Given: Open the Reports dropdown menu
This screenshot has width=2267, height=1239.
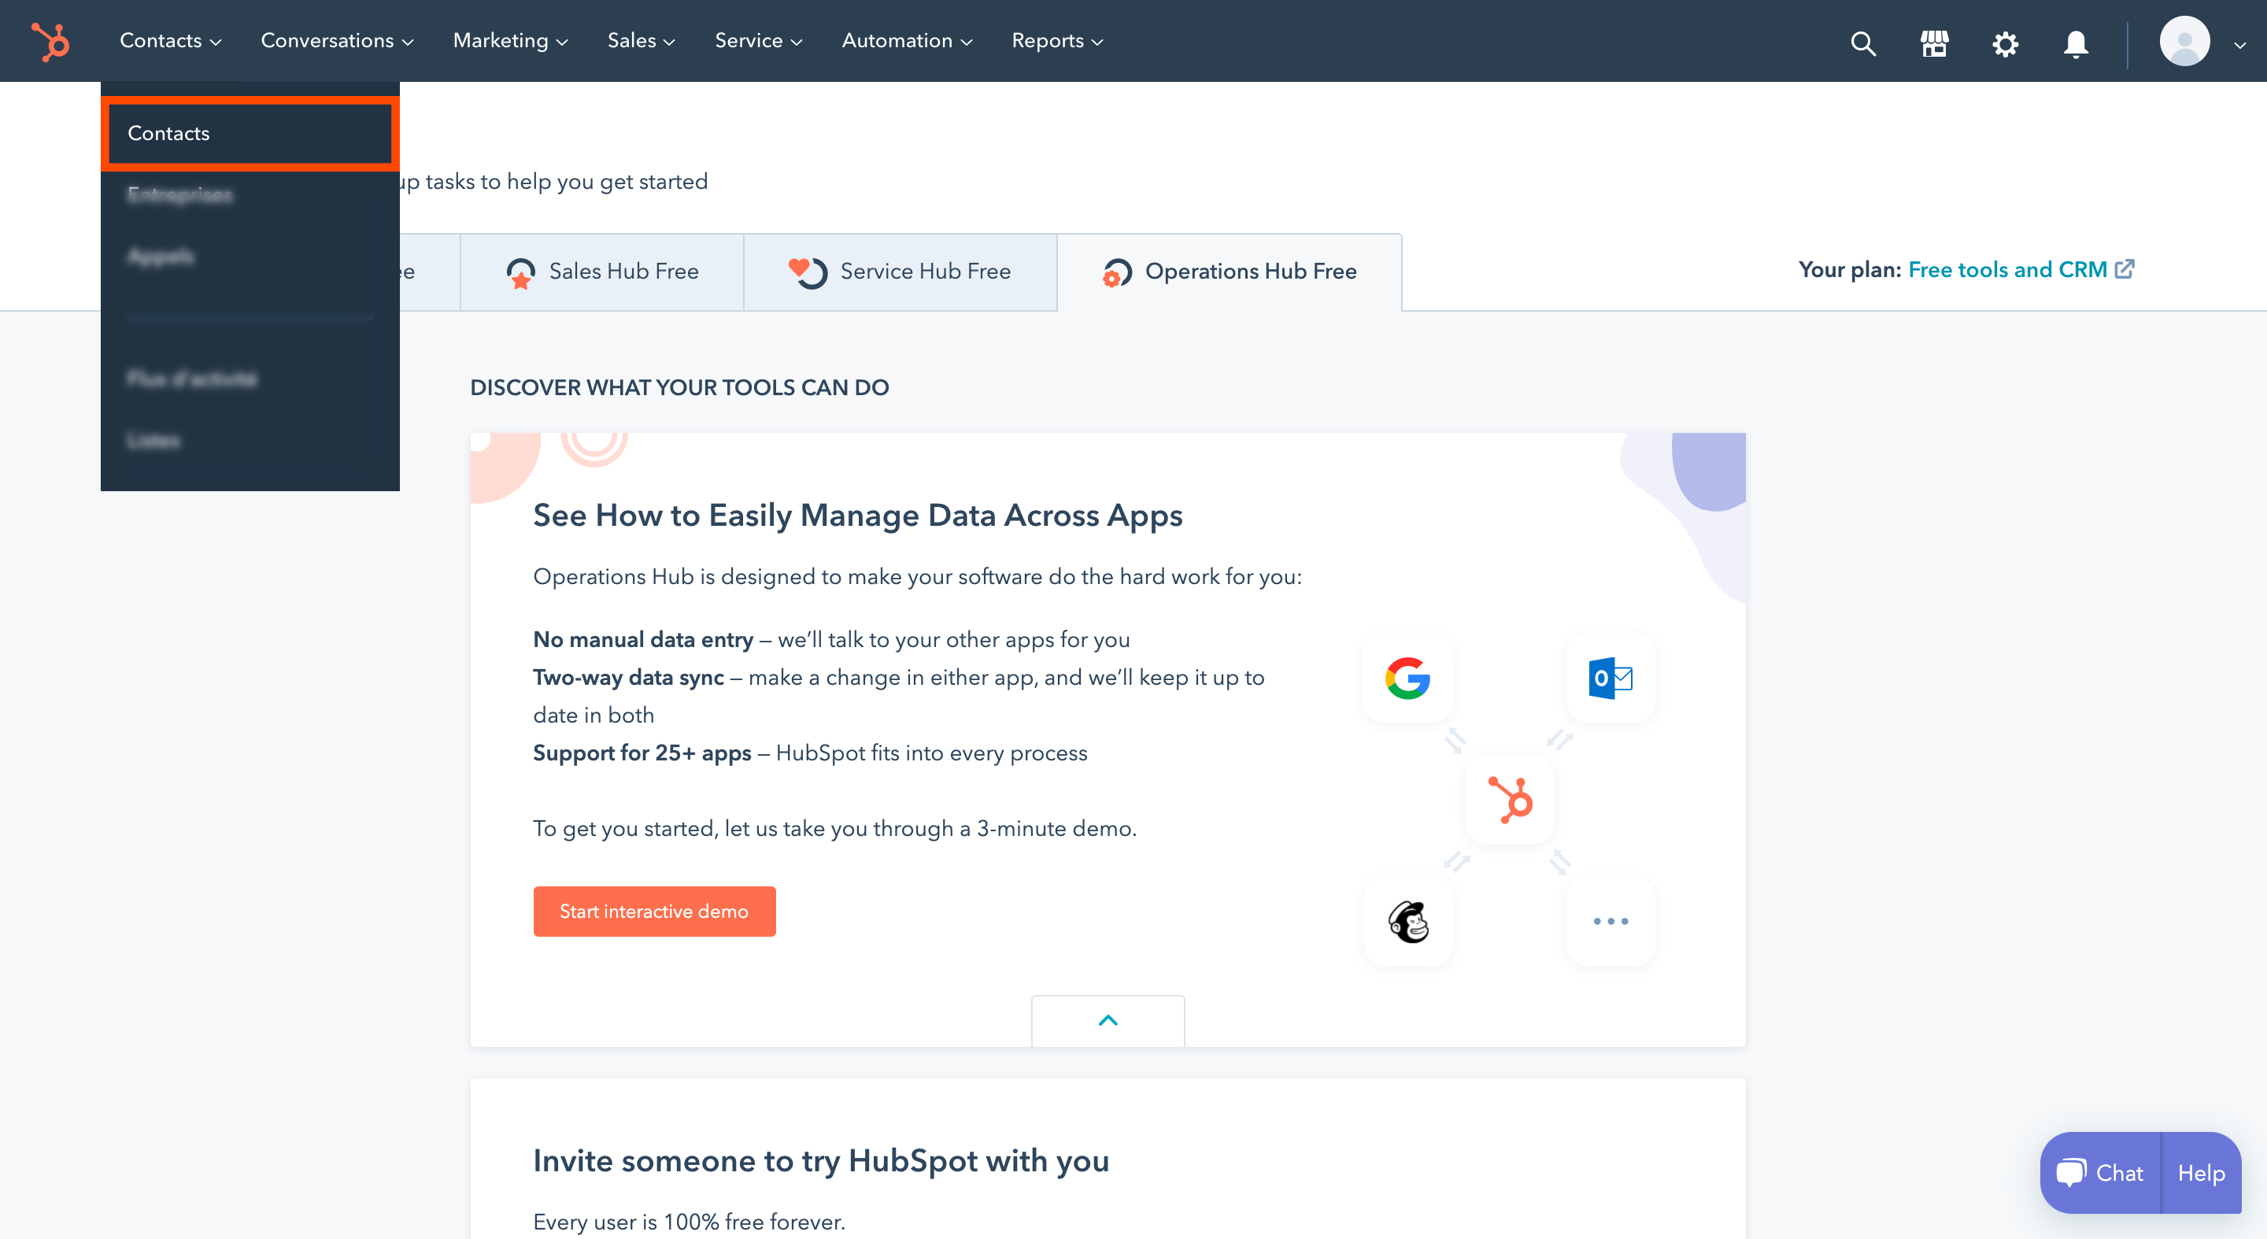Looking at the screenshot, I should [x=1058, y=40].
